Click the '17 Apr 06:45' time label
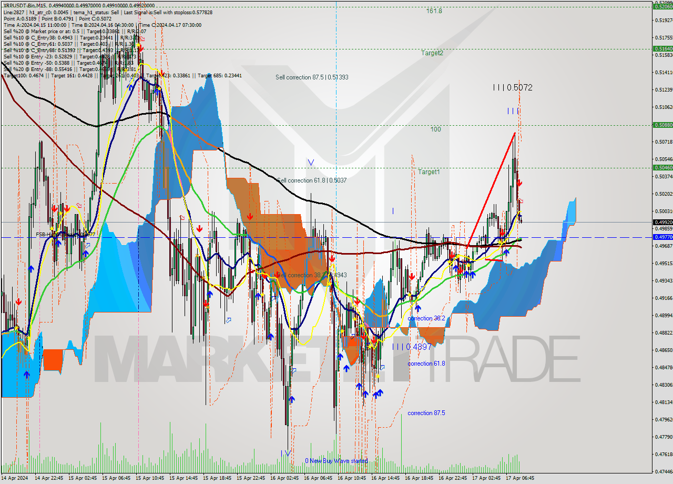Screen dimensions: 673x484 tap(520, 478)
